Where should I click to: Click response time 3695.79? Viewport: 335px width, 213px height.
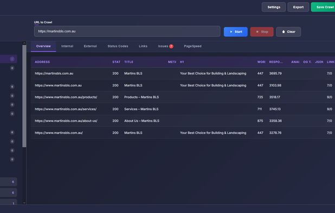[275, 74]
